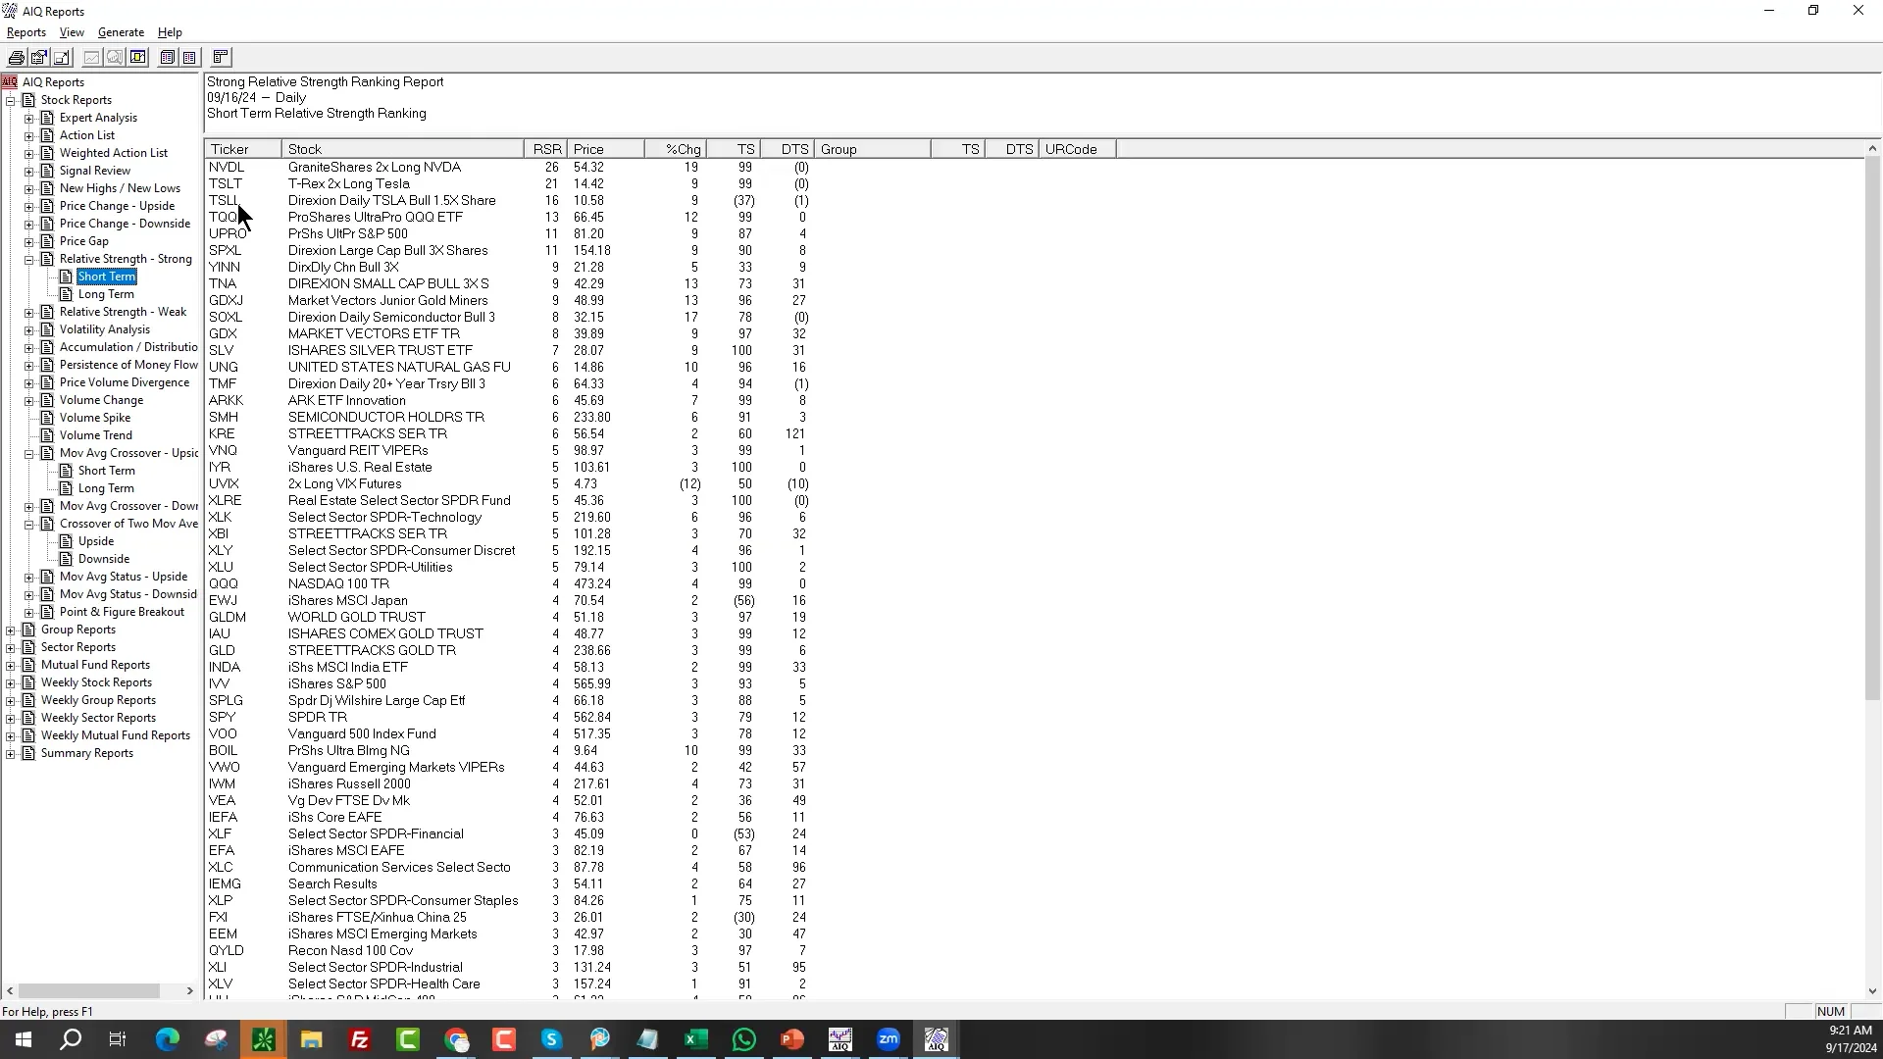1883x1059 pixels.
Task: Open Excel from the taskbar
Action: (696, 1039)
